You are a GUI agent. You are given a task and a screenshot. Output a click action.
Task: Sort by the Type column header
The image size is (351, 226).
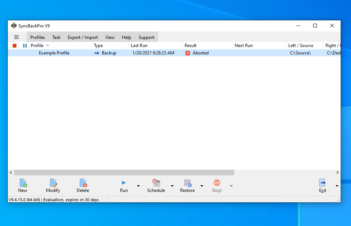pos(110,46)
